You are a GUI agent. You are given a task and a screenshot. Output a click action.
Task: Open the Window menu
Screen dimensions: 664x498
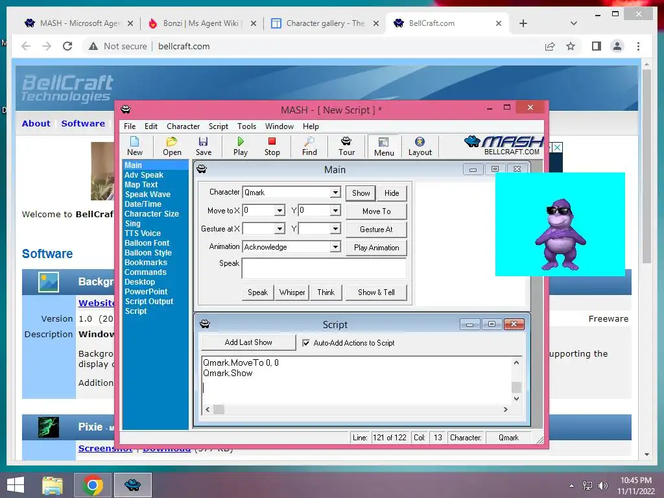click(279, 126)
